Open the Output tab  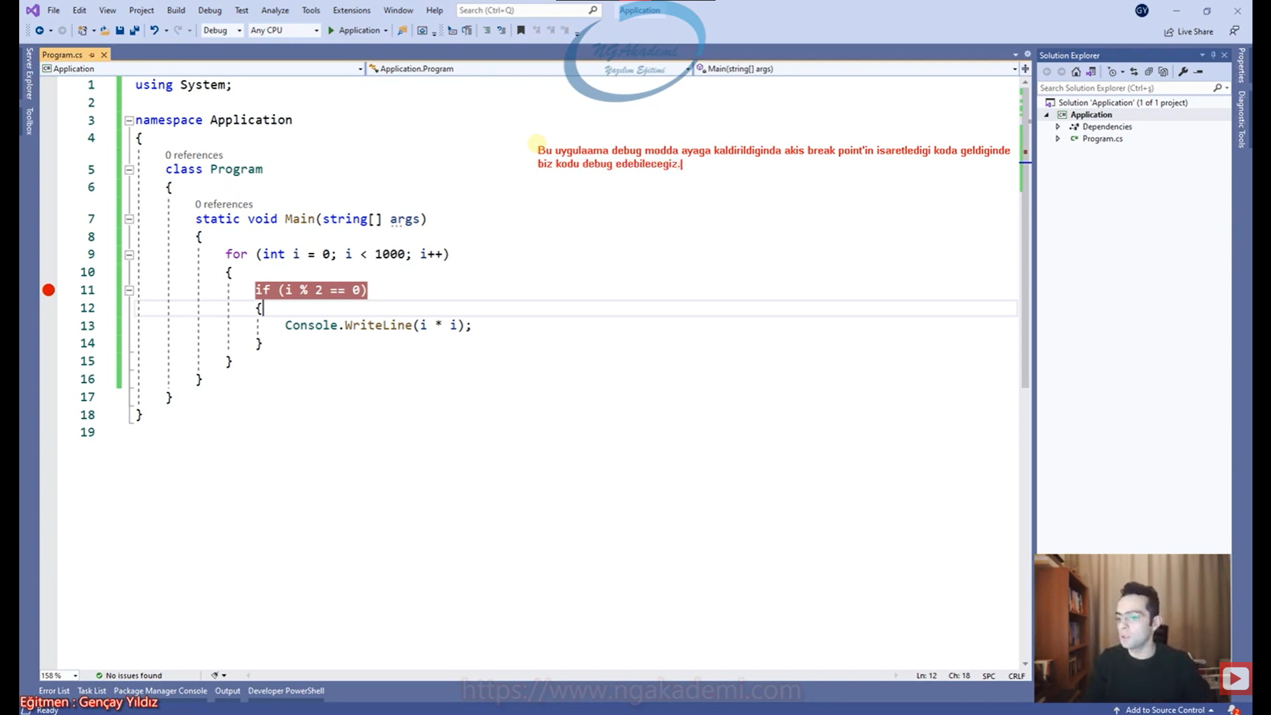[228, 691]
